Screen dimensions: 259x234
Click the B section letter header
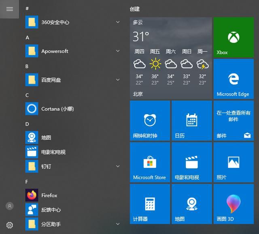pyautogui.click(x=27, y=66)
